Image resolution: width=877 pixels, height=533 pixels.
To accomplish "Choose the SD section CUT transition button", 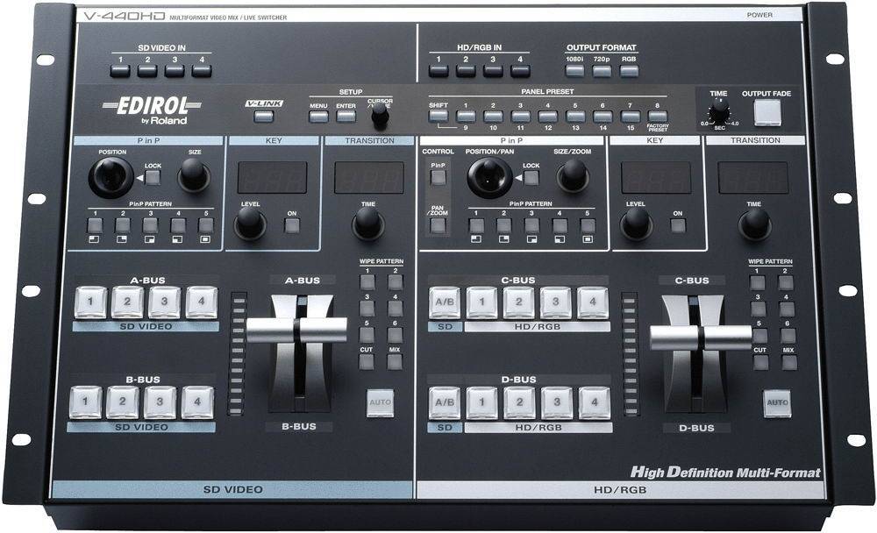I will point(367,361).
